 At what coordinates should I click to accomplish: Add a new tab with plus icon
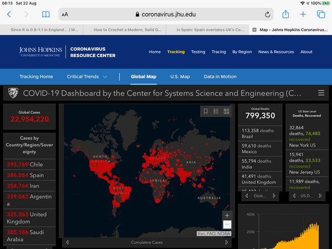[x=303, y=14]
